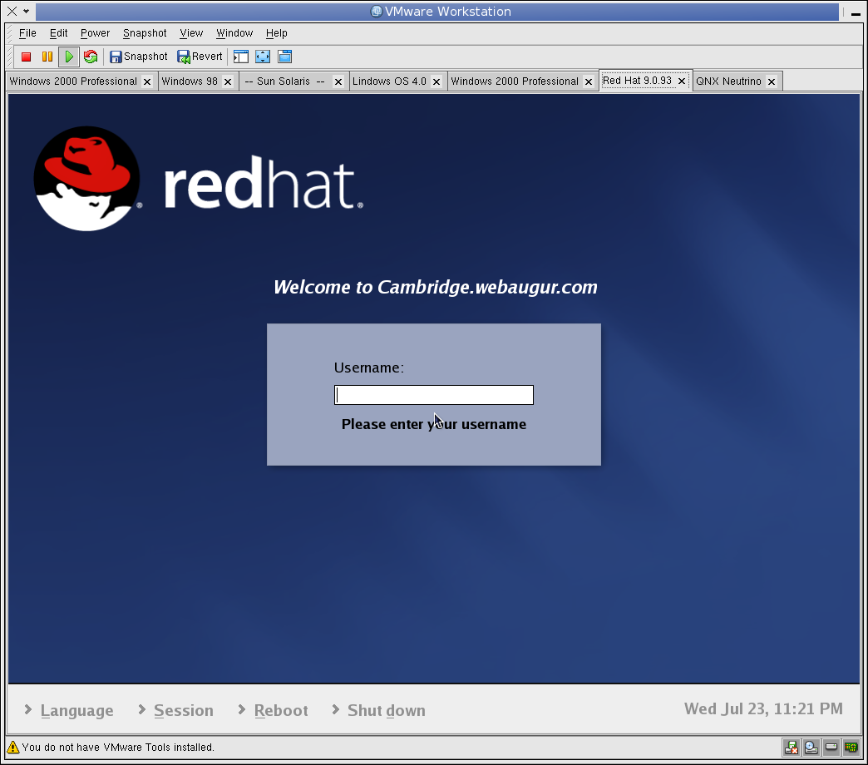Switch to the first Windows 2000 Professional tab
868x765 pixels.
[x=73, y=81]
